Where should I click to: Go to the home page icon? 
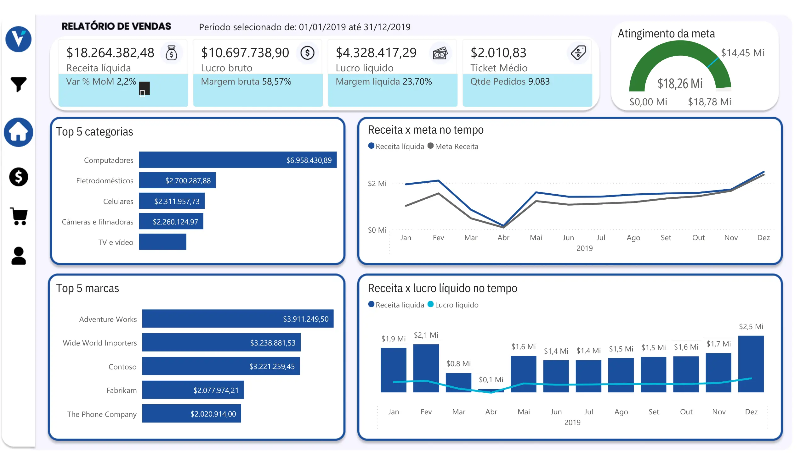[x=18, y=132]
